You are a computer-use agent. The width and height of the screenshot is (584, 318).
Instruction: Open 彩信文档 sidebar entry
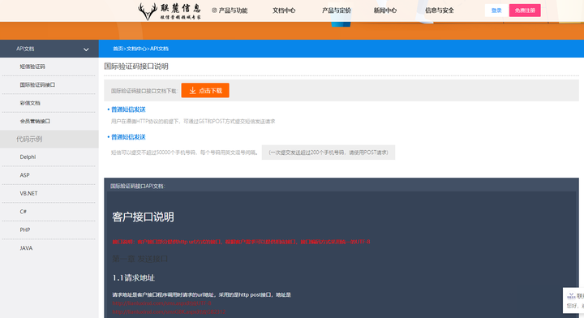30,103
